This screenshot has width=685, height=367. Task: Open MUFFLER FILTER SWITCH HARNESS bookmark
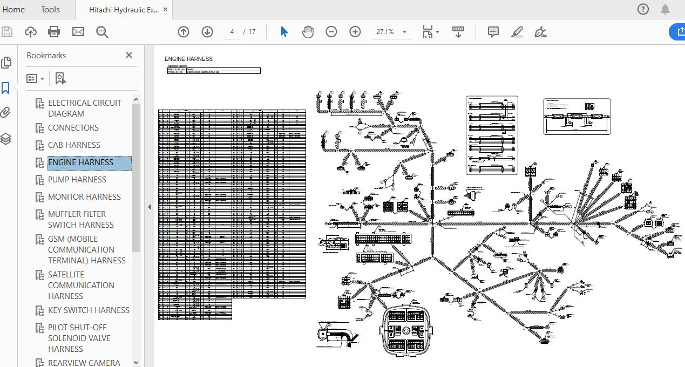(x=81, y=219)
